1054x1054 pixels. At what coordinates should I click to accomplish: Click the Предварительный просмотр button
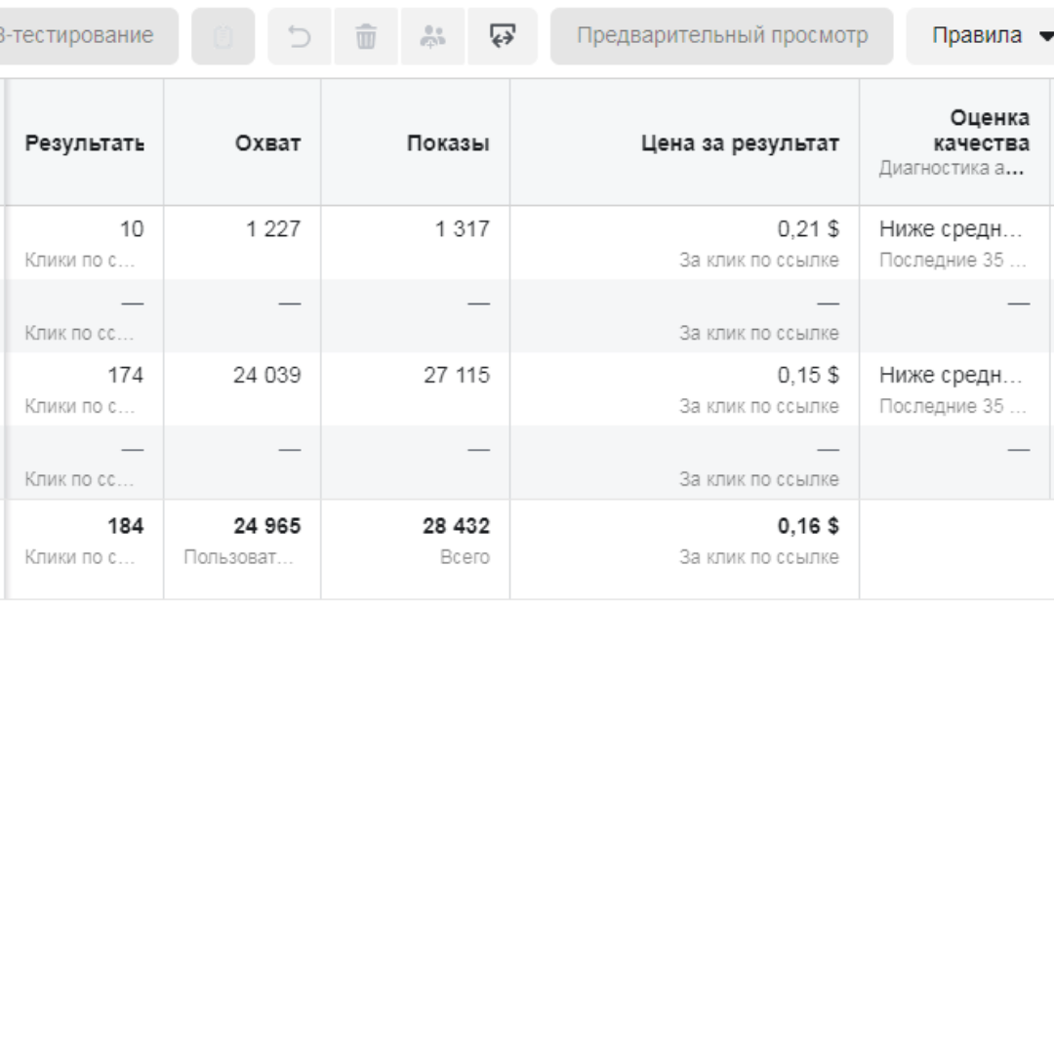click(722, 36)
